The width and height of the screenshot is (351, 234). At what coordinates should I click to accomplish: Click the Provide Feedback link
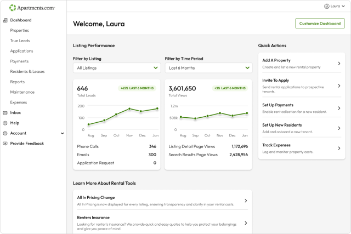click(27, 144)
